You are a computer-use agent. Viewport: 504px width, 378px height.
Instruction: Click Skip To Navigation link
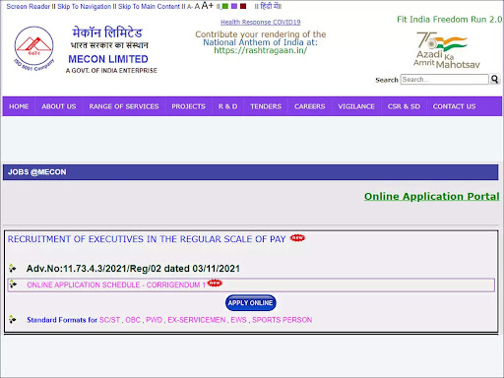pos(85,6)
